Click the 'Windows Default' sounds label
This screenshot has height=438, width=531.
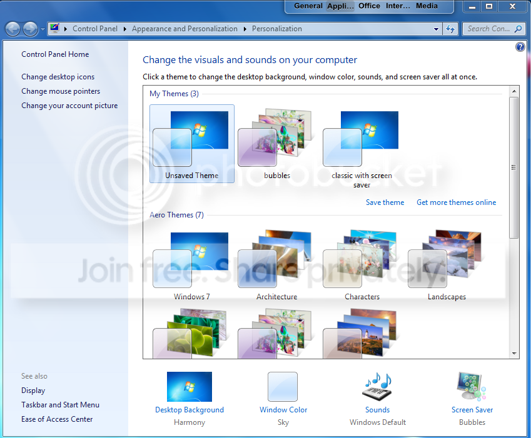click(378, 422)
